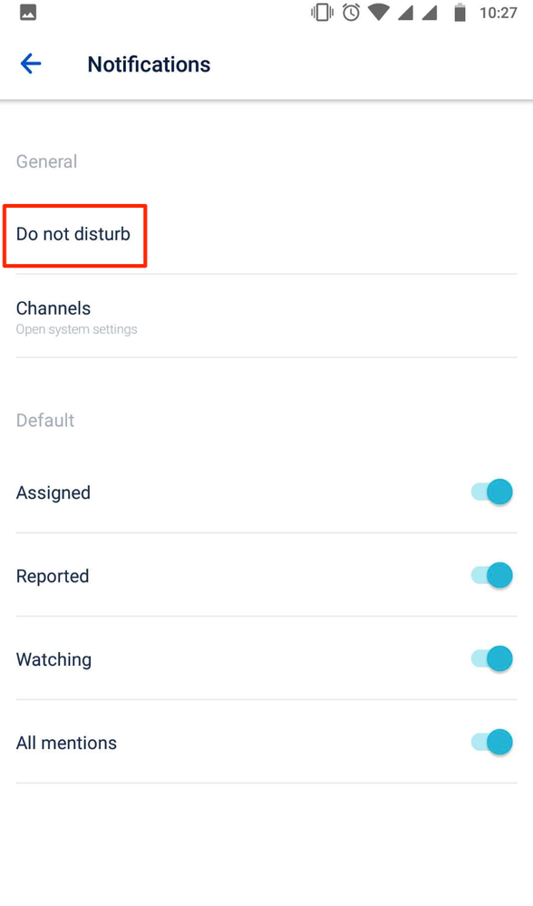Disable notifications for Reported issues
The height and width of the screenshot is (906, 533).
coord(490,575)
